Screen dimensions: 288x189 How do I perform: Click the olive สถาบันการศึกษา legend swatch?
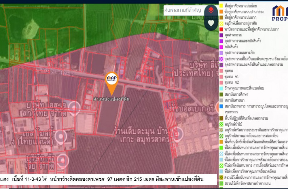pos(221,94)
